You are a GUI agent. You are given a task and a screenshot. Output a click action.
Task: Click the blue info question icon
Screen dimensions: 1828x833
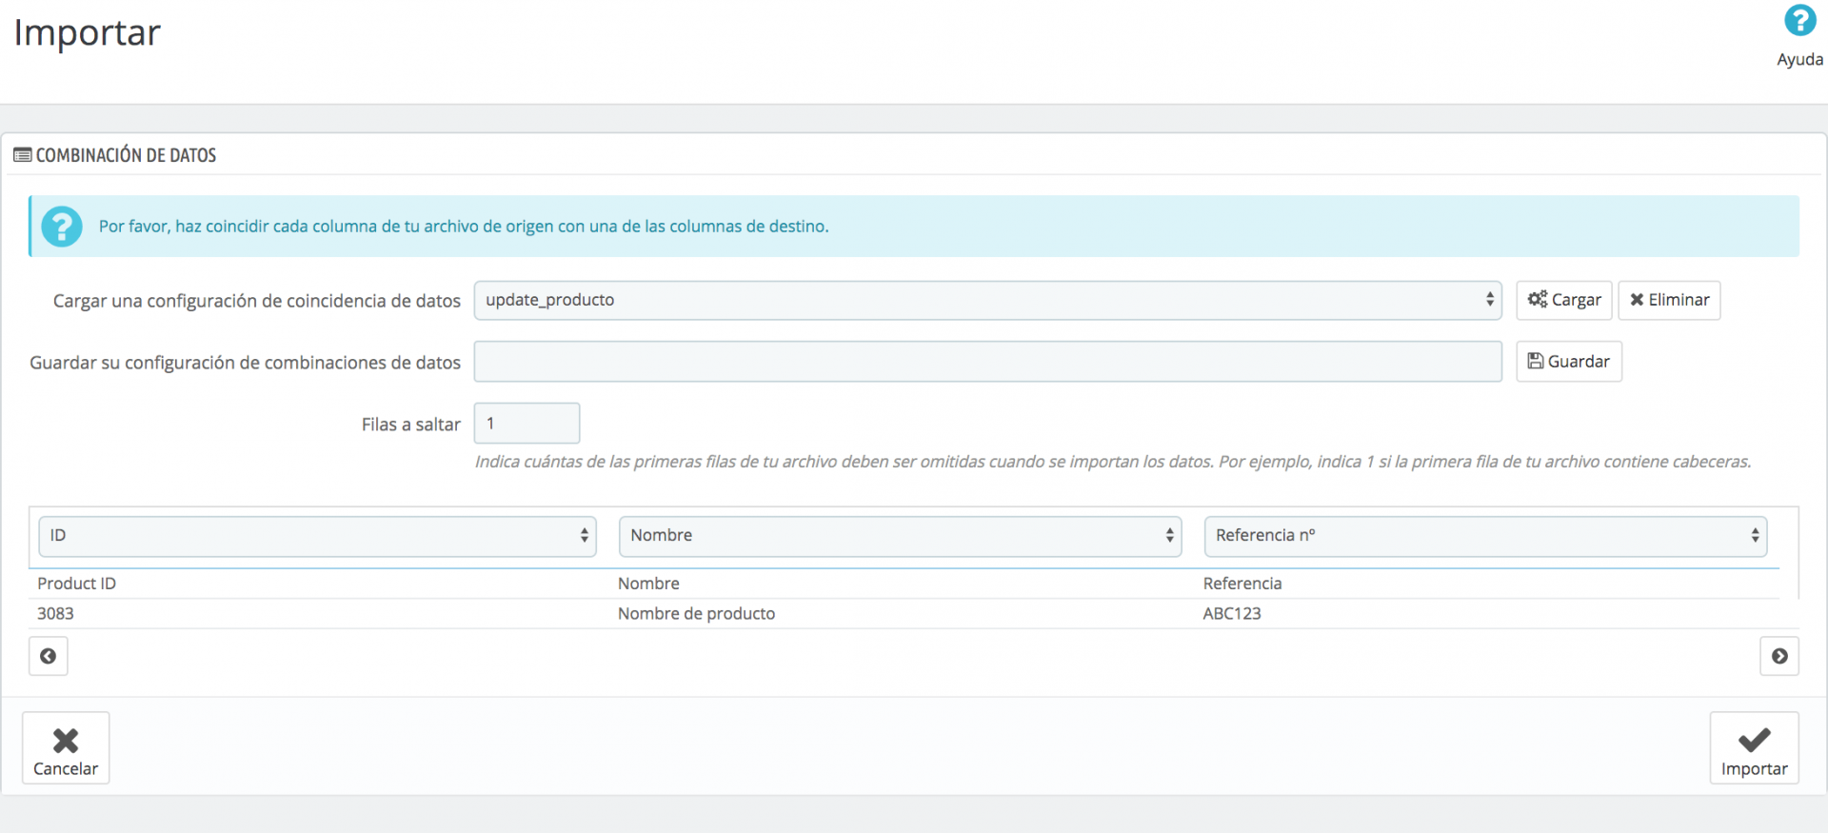62,227
